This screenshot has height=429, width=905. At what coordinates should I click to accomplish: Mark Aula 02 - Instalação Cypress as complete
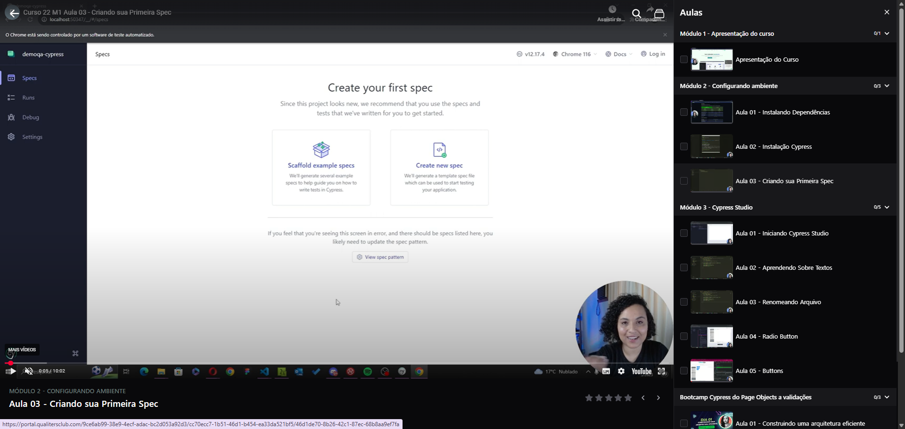click(684, 146)
